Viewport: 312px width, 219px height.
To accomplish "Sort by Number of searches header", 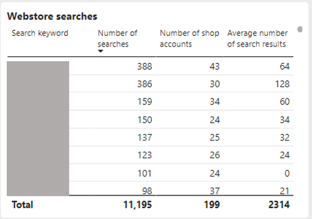I will click(117, 38).
